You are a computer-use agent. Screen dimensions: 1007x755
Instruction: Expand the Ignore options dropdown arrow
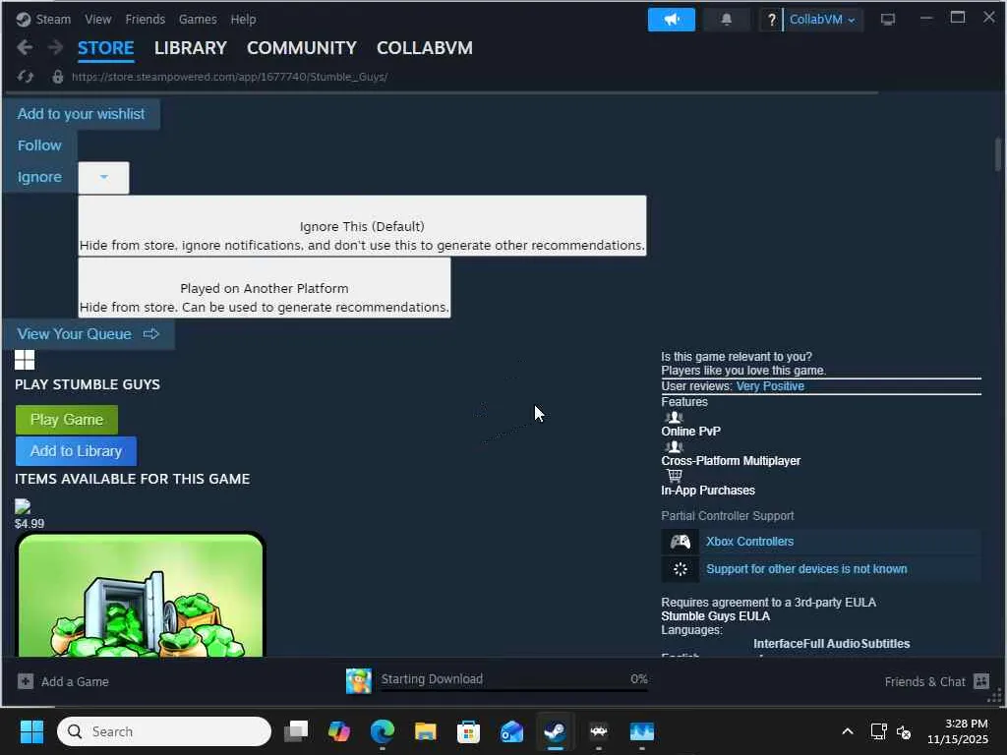pos(103,177)
